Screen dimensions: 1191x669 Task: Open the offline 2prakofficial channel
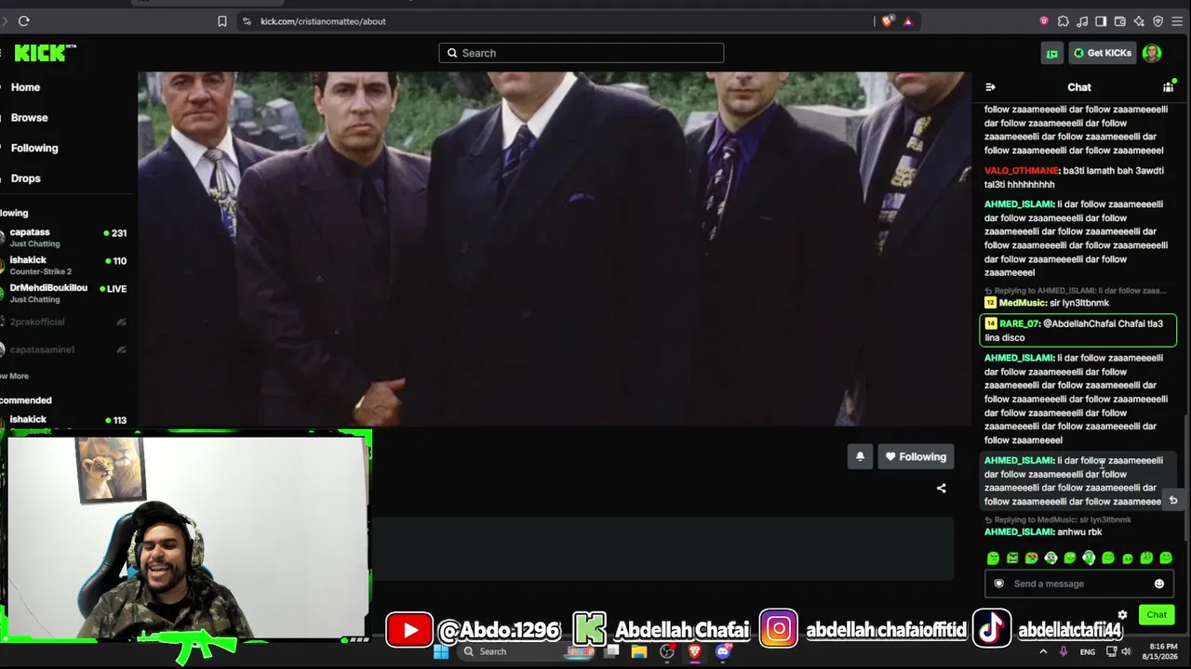(x=63, y=321)
